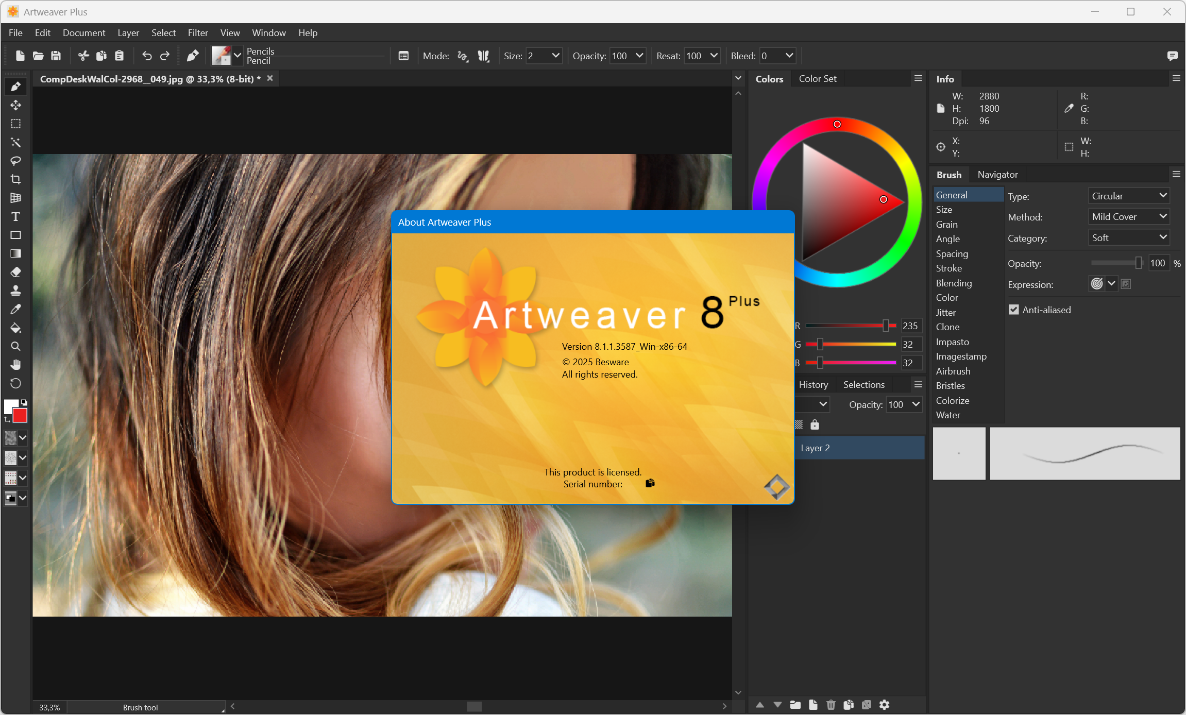The width and height of the screenshot is (1186, 715).
Task: Click the red foreground color swatch
Action: 20,416
